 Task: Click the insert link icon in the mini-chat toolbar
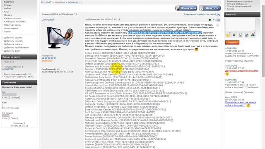point(247,35)
